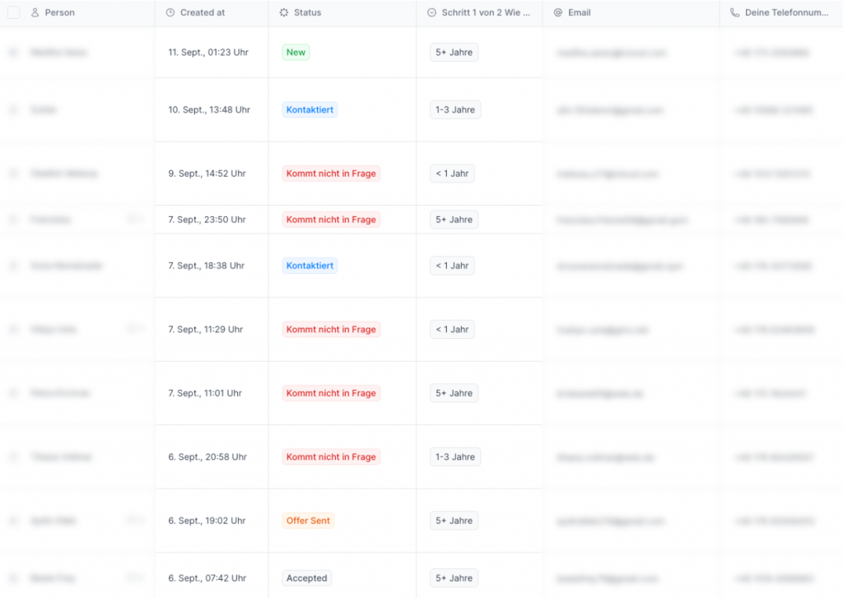Click the 6. Sept., 07:42 Uhr cell

[x=207, y=578]
